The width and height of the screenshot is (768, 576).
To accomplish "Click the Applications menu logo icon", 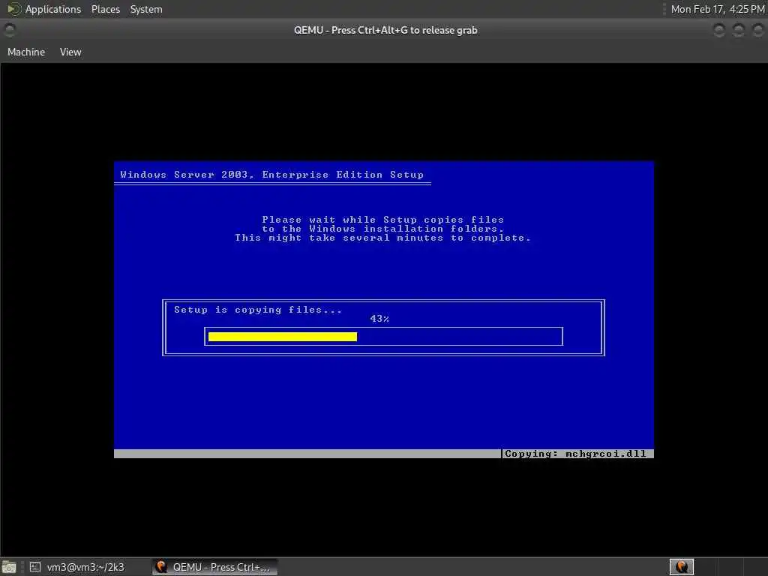I will point(13,9).
